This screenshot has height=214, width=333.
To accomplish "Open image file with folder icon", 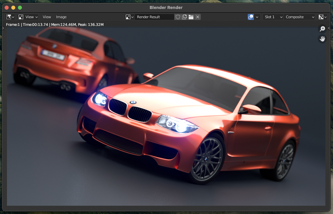I will [x=191, y=17].
